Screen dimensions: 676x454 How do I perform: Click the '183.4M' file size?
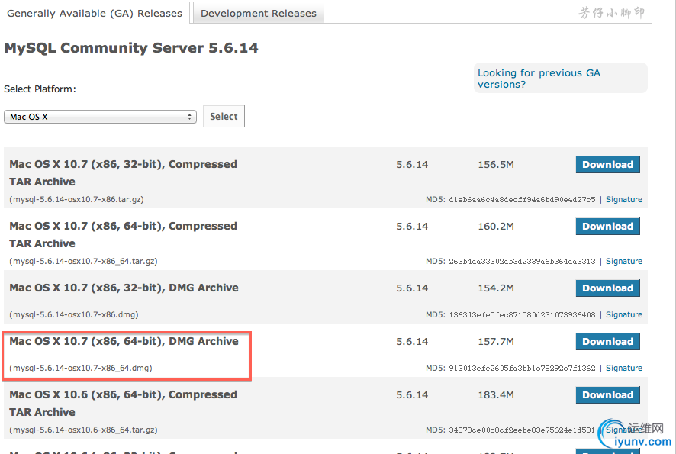click(x=496, y=395)
